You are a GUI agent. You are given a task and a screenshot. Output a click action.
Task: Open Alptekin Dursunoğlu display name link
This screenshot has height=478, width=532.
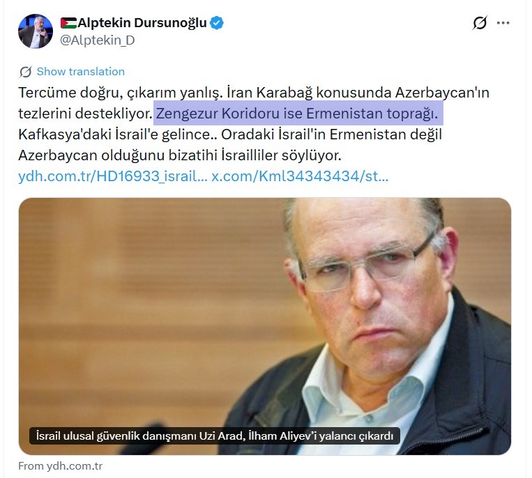[x=142, y=23]
